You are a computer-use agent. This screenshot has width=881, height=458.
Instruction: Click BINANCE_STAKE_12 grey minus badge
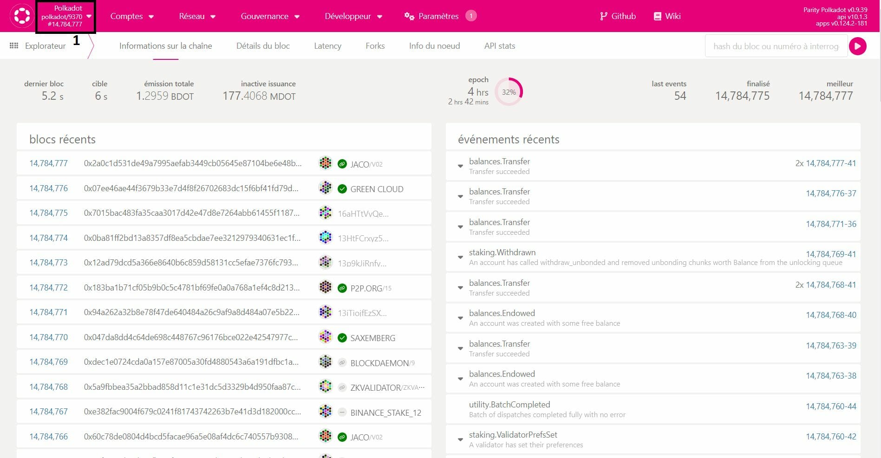342,412
